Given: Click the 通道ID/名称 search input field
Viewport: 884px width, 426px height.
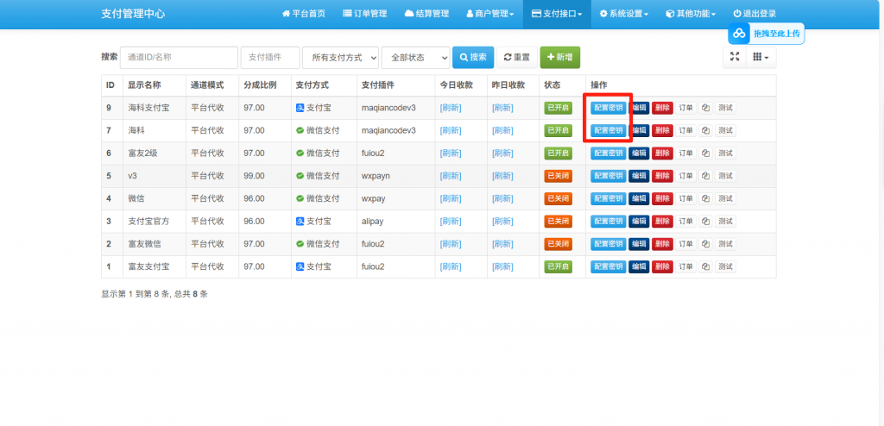Looking at the screenshot, I should (179, 57).
